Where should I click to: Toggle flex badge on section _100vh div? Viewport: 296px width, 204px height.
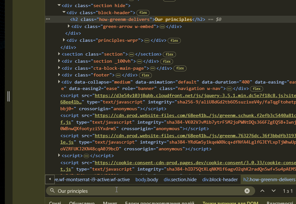pyautogui.click(x=167, y=61)
